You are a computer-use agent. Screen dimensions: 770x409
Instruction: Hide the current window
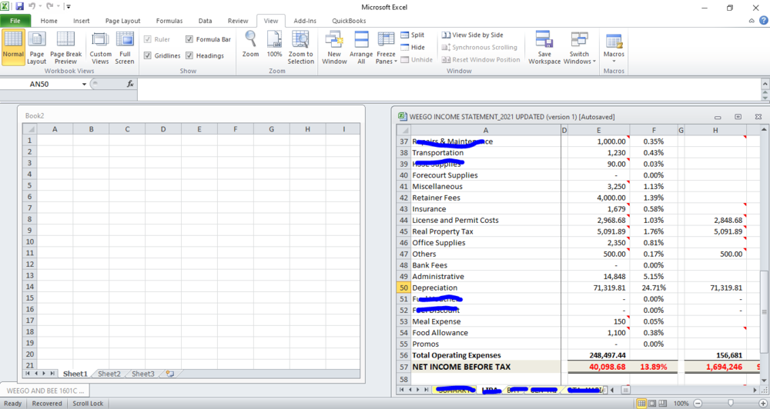(x=413, y=47)
